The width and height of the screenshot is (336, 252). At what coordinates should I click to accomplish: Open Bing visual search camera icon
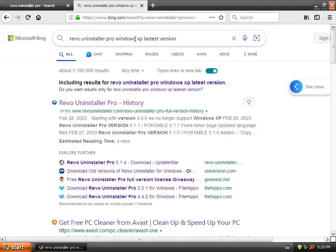(x=257, y=38)
